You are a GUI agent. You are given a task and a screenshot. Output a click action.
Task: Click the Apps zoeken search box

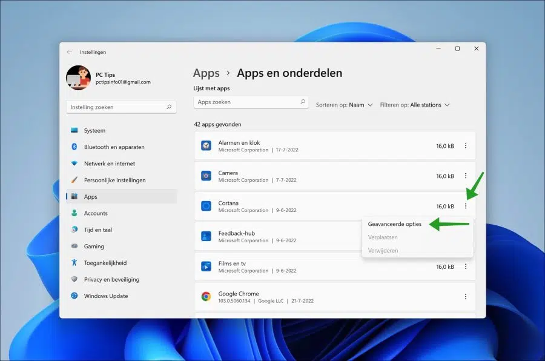251,102
